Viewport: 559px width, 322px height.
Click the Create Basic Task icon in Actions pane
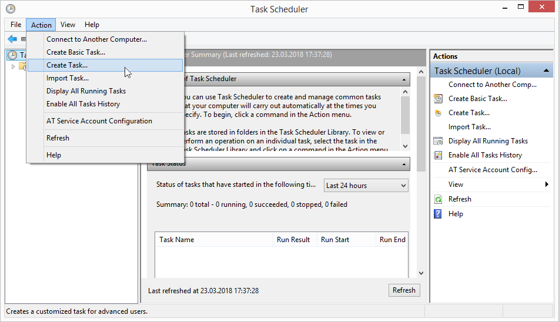click(438, 99)
